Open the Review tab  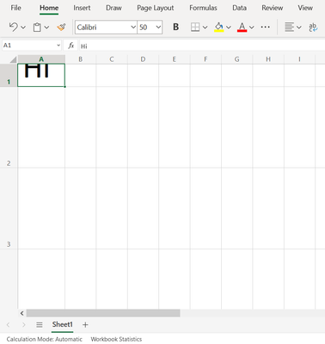[273, 8]
